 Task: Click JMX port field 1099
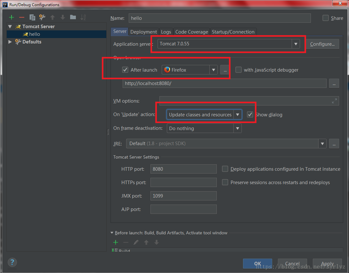tap(183, 196)
